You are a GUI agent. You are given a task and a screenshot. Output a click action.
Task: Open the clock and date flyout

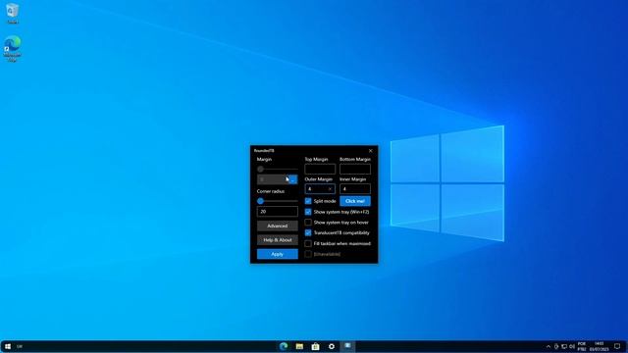(600, 346)
